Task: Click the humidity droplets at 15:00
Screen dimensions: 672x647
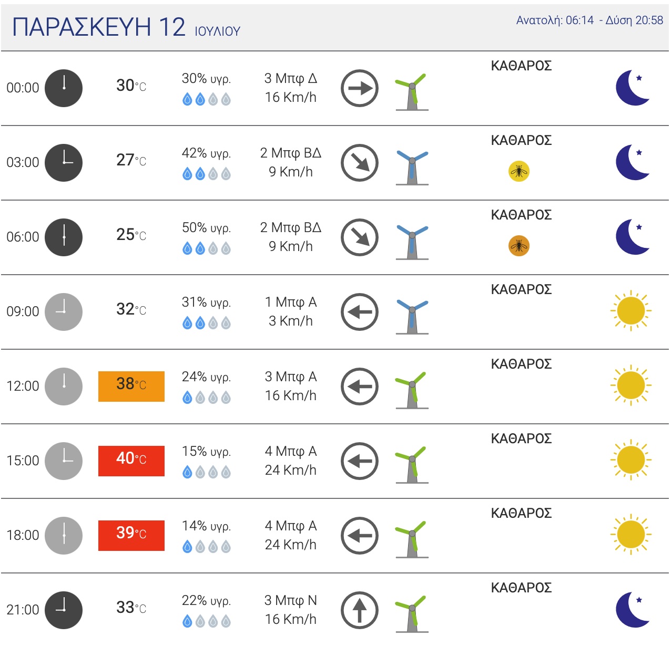Action: pyautogui.click(x=206, y=473)
